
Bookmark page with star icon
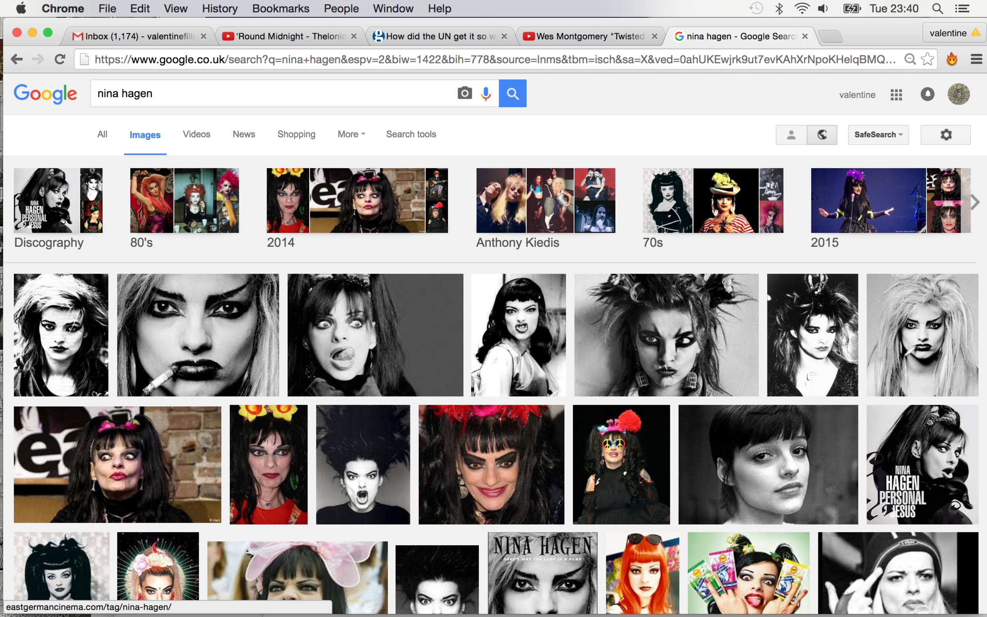pos(927,60)
